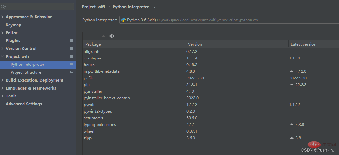The width and height of the screenshot is (339, 155).
Task: Select the pywifi package row
Action: click(211, 105)
